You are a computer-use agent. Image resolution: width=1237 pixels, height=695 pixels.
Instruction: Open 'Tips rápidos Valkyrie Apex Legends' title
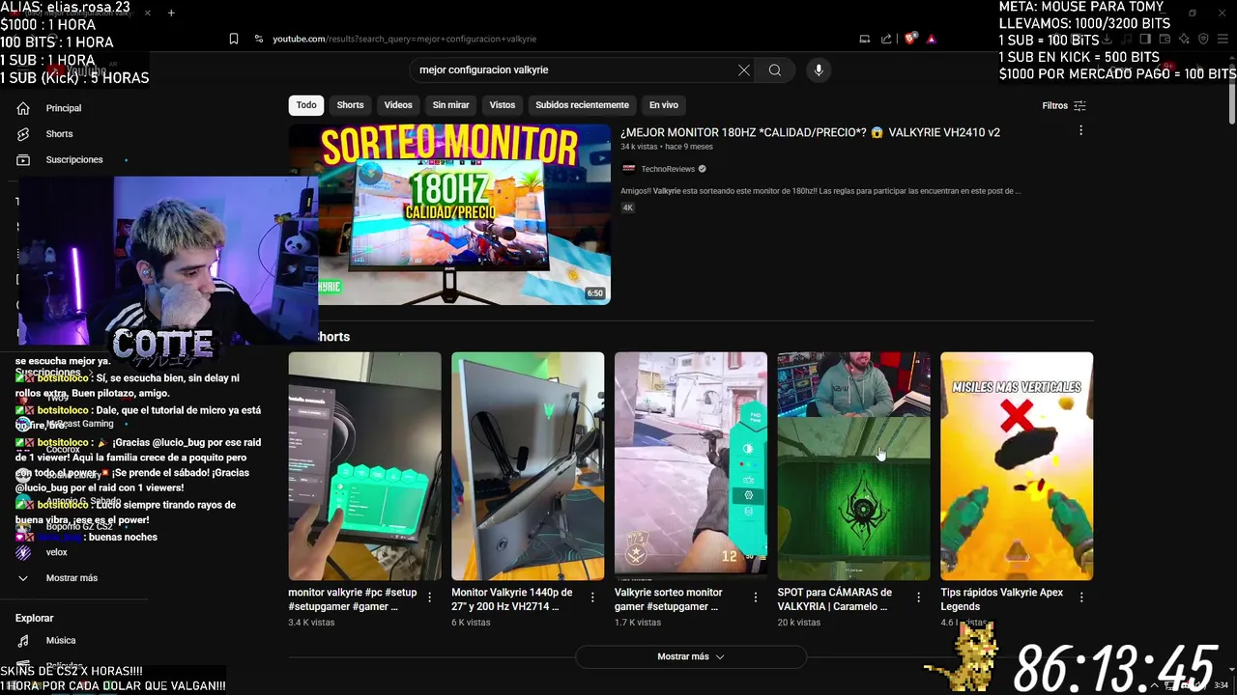point(1002,599)
